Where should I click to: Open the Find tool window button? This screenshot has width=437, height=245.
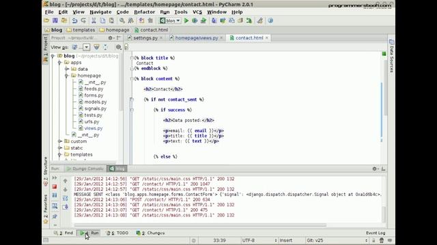tap(64, 233)
